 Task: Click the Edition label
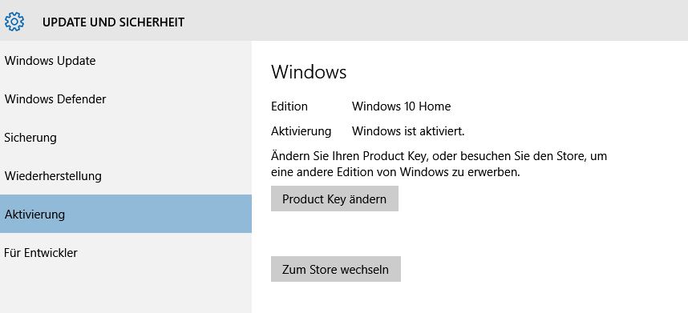(289, 106)
